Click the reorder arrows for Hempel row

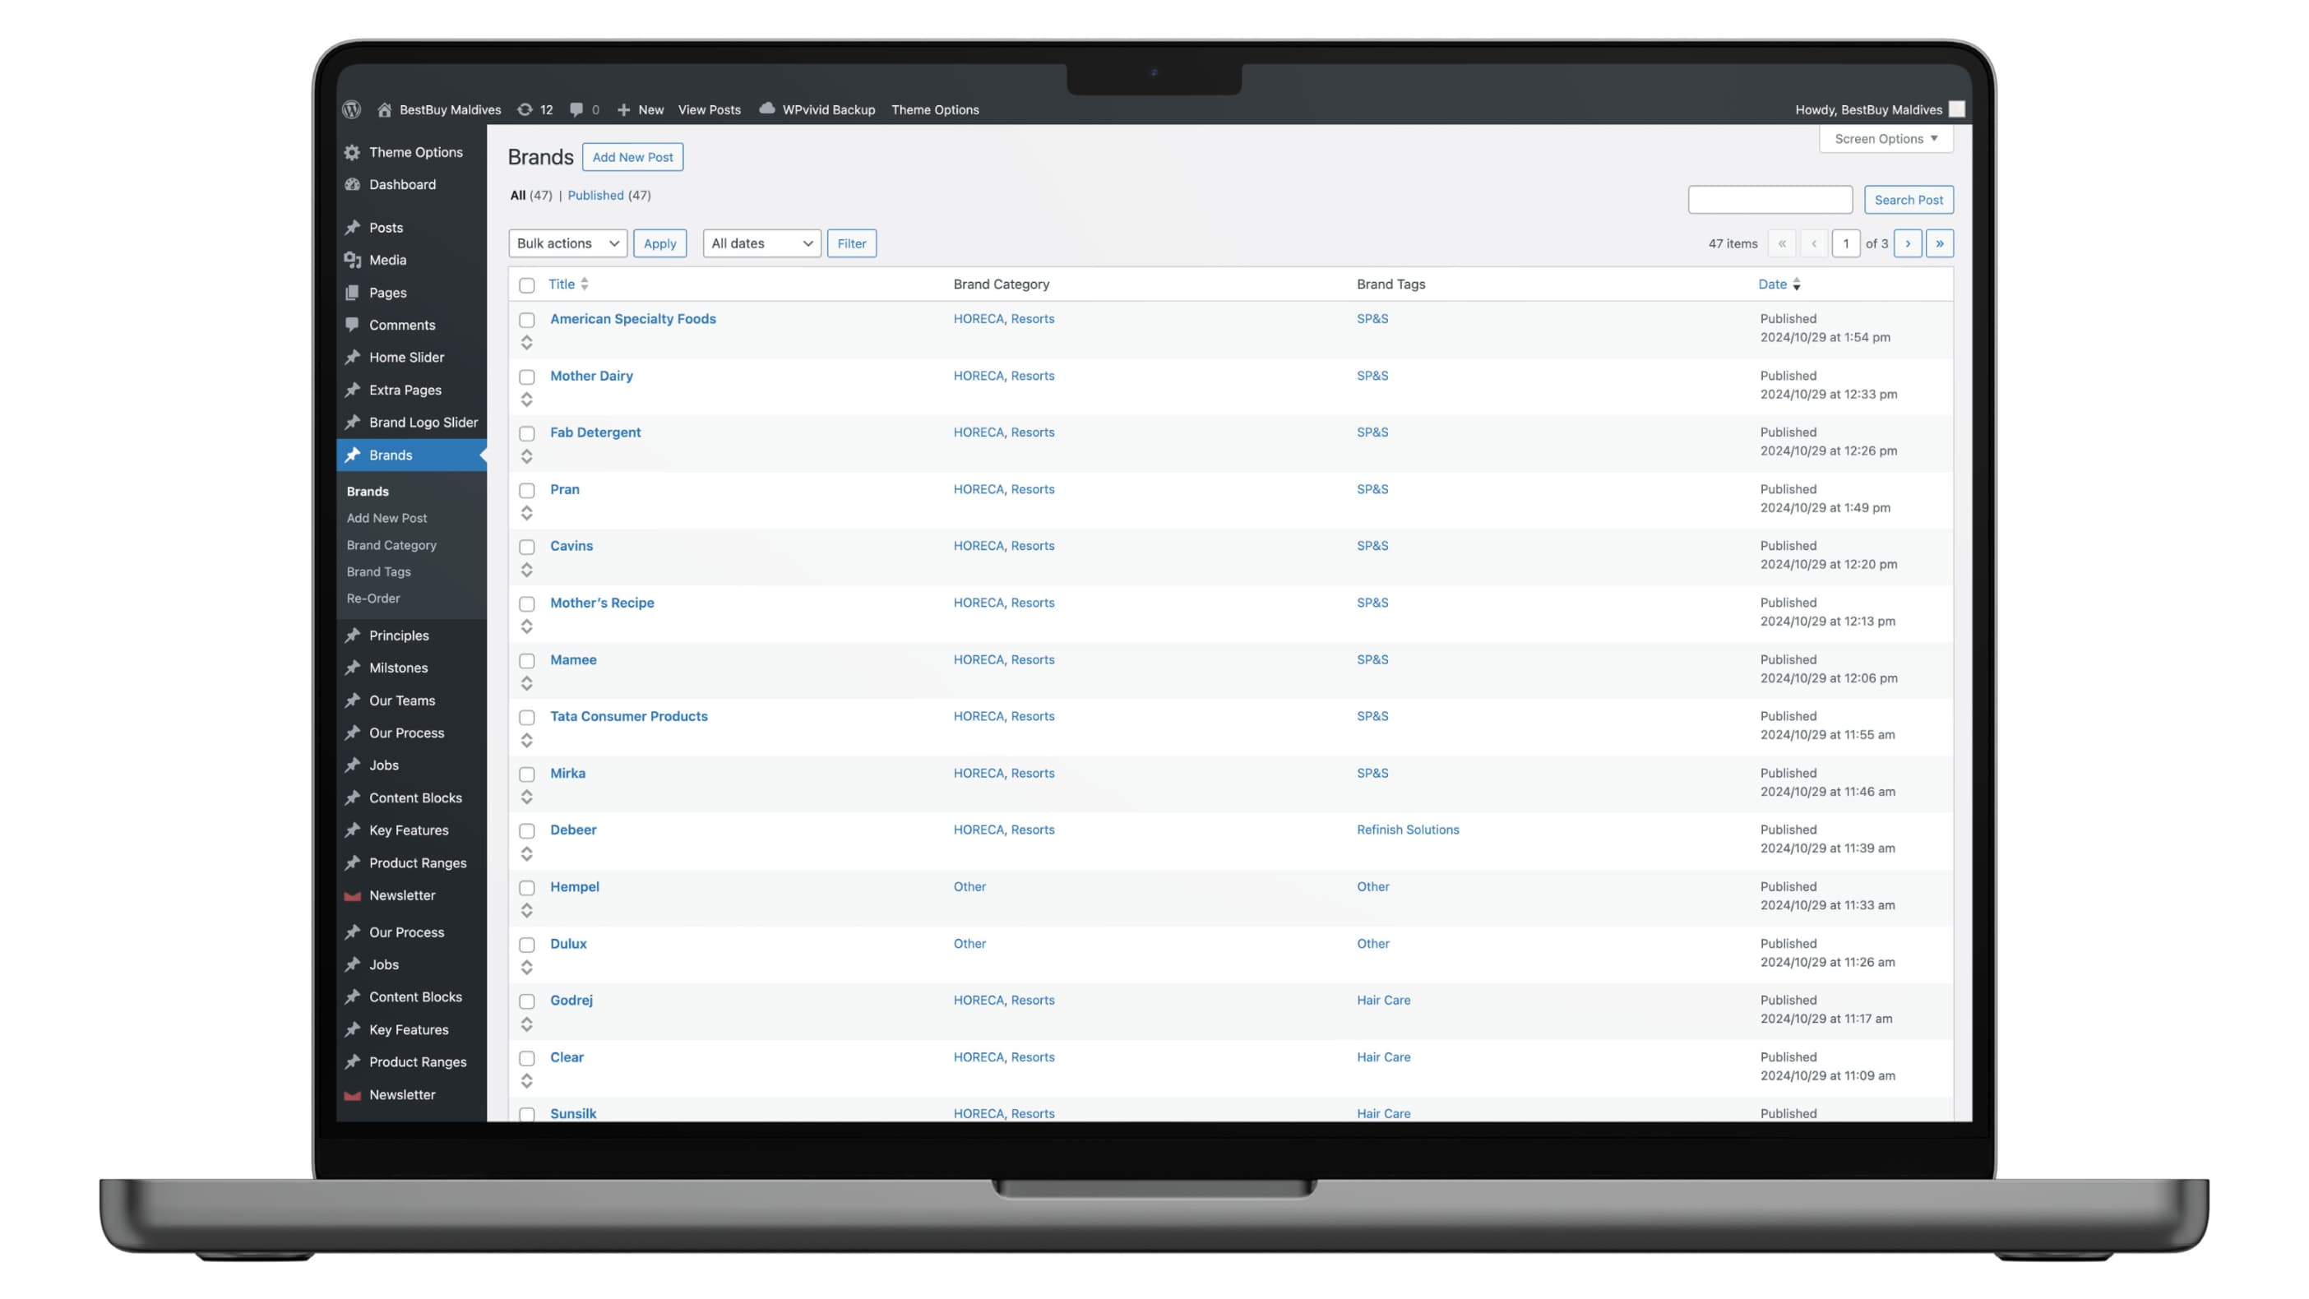pos(527,911)
